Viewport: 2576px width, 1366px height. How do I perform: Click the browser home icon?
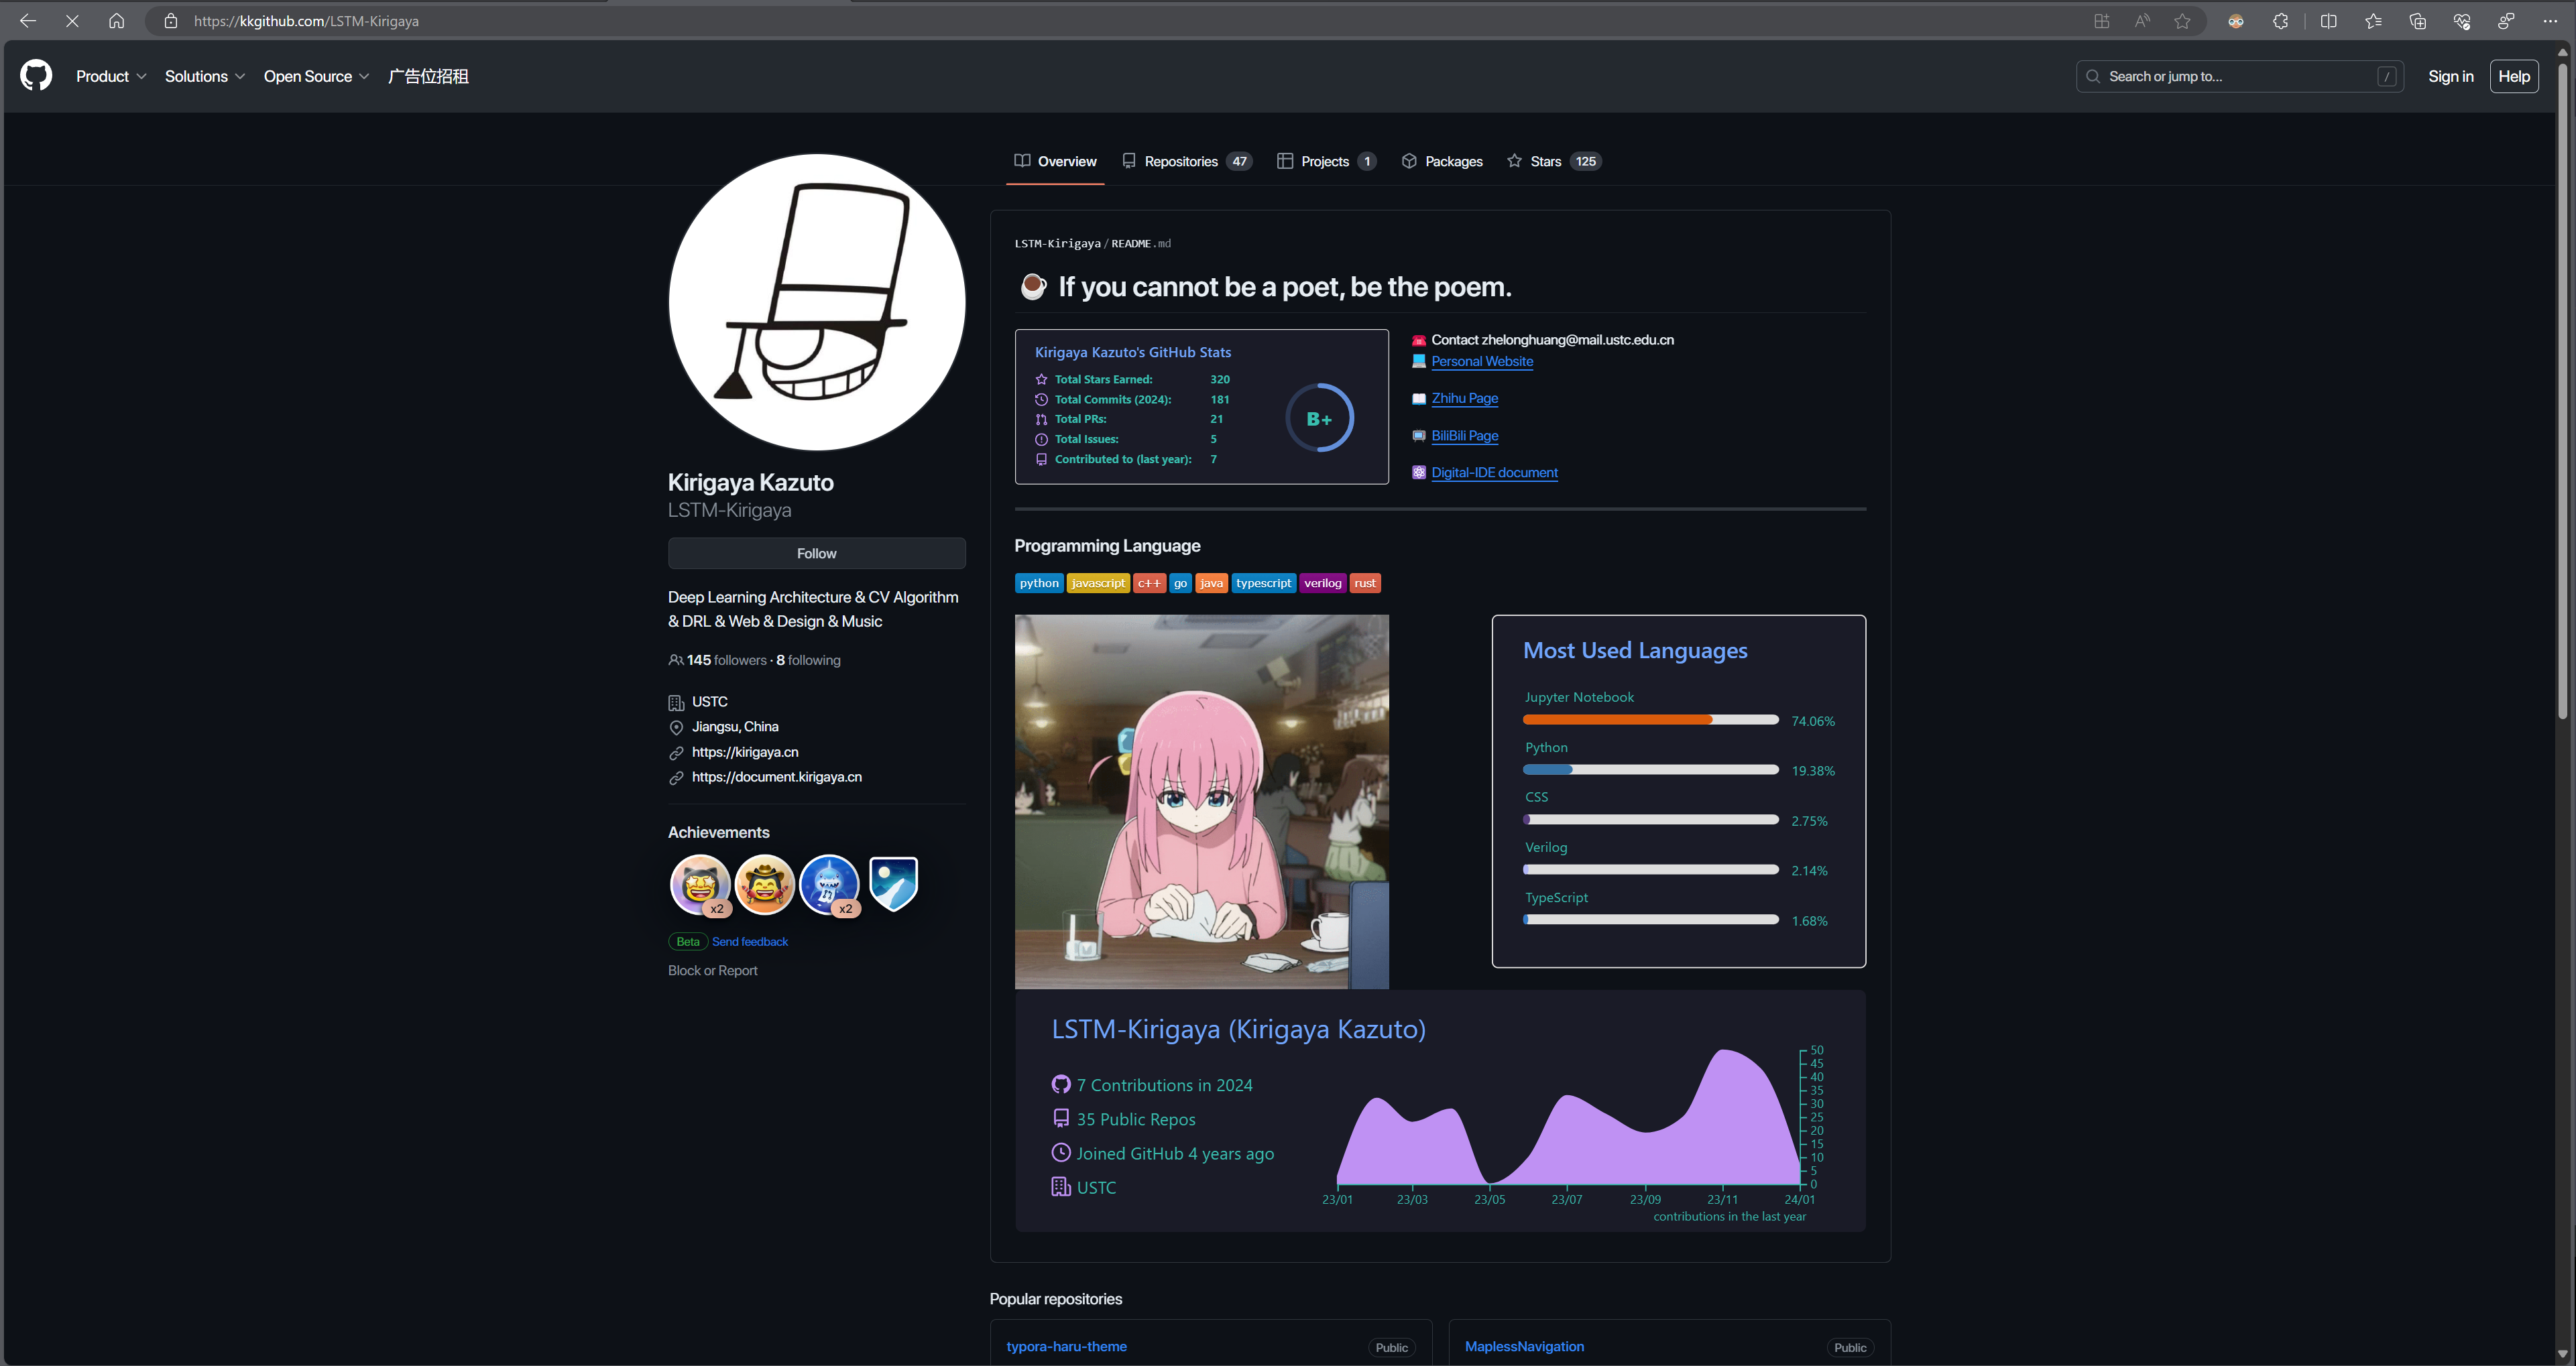(116, 21)
